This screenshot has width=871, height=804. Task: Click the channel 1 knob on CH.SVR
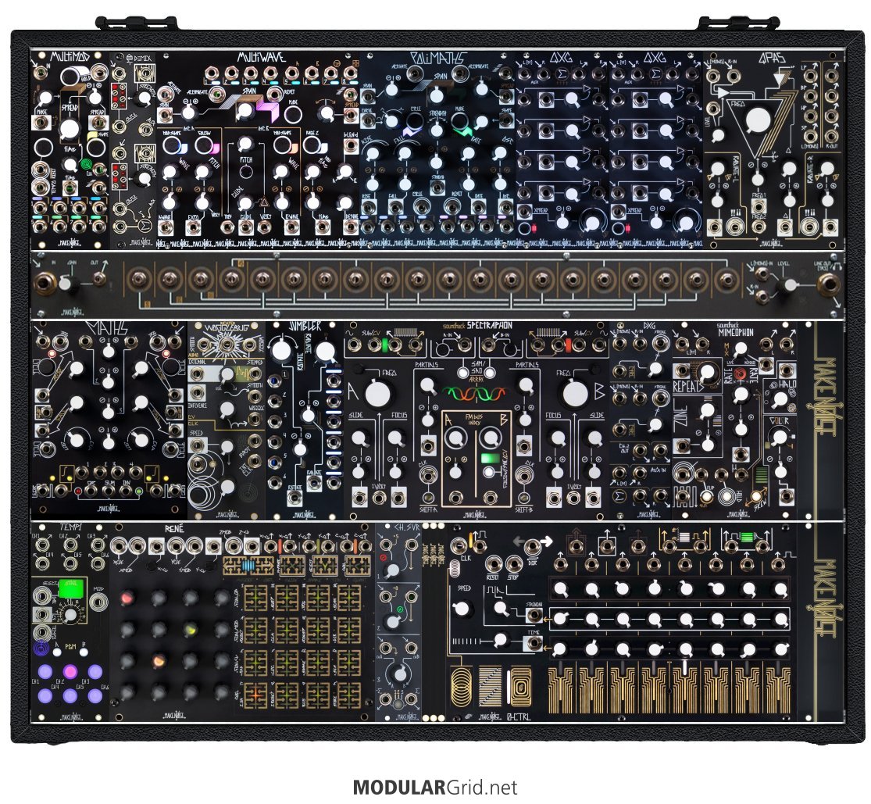tap(393, 569)
